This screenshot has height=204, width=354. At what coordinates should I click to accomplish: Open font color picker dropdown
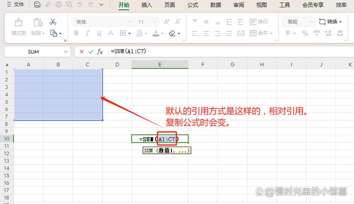(162, 33)
